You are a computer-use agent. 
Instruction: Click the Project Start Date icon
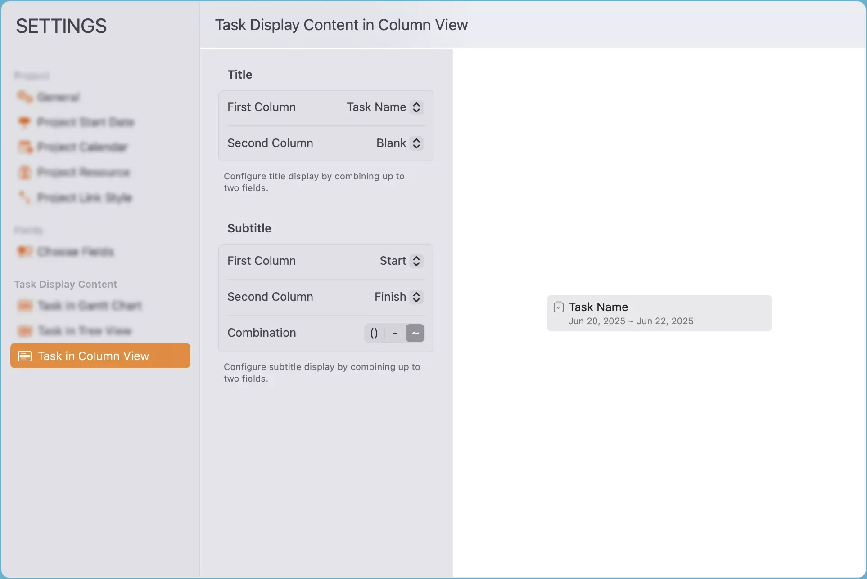(25, 122)
